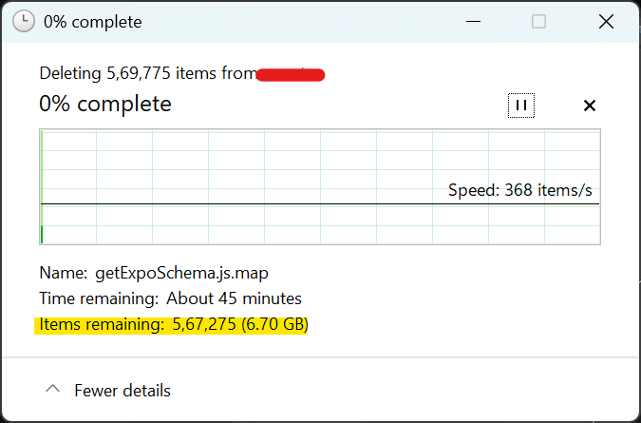Click the disabled maximize window icon
Image resolution: width=641 pixels, height=423 pixels.
pos(538,21)
